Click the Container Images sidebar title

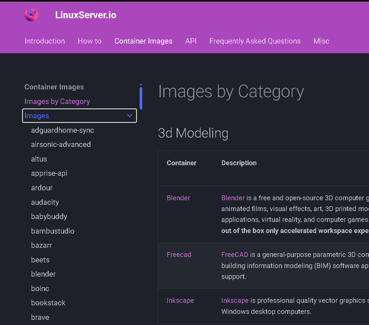[54, 87]
